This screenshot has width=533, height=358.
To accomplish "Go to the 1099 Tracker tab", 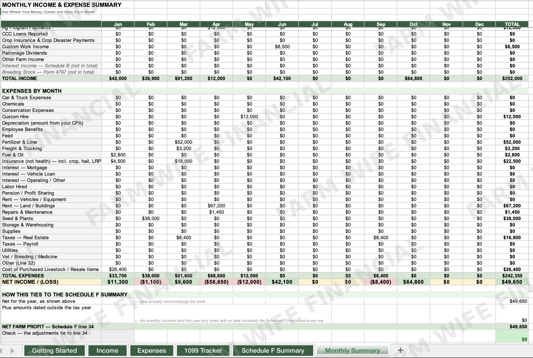I will click(x=203, y=350).
